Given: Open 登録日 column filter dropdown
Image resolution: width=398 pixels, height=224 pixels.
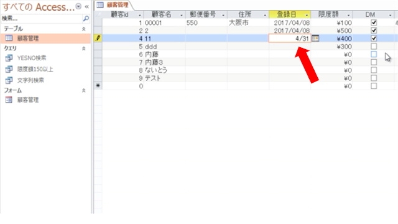Looking at the screenshot, I should [307, 15].
